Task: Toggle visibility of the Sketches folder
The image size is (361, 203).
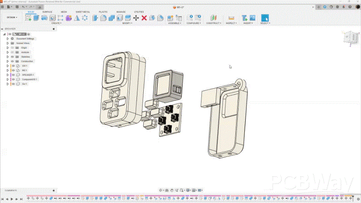Action: coord(13,57)
